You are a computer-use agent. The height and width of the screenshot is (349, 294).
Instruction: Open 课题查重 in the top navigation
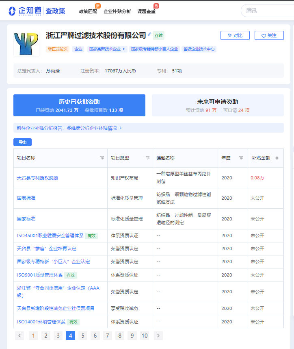(147, 11)
